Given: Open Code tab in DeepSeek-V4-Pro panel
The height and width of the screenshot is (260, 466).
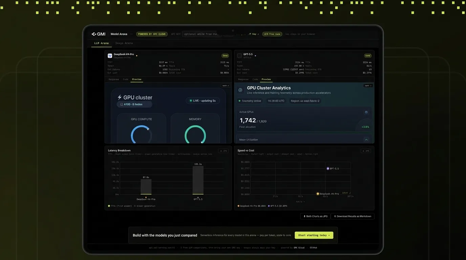Looking at the screenshot, I should 126,80.
